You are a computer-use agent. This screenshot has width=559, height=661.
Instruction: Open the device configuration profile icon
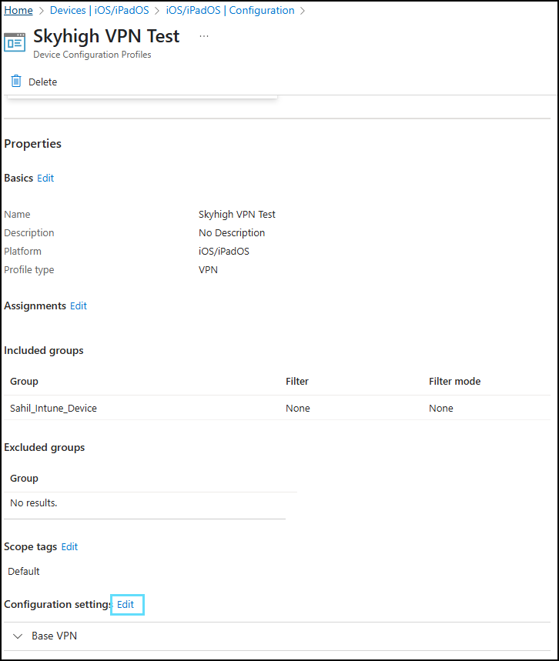click(15, 42)
